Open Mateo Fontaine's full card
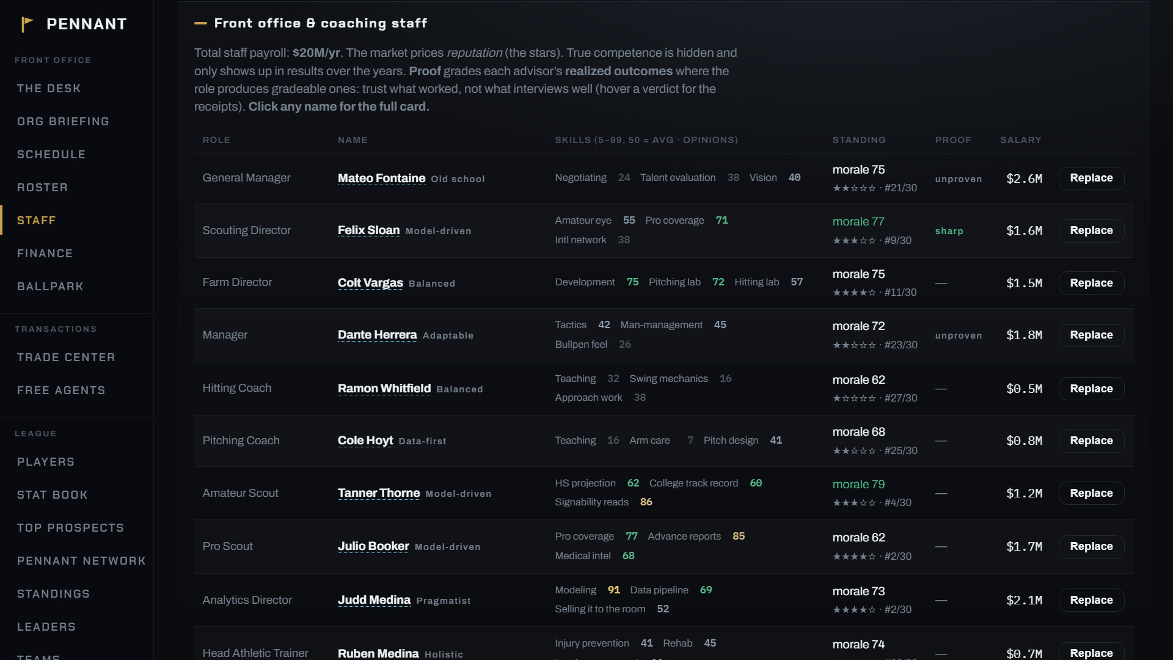The width and height of the screenshot is (1173, 660). 381,178
